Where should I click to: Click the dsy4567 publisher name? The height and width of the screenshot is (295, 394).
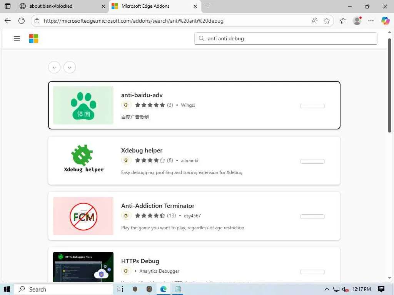(192, 216)
